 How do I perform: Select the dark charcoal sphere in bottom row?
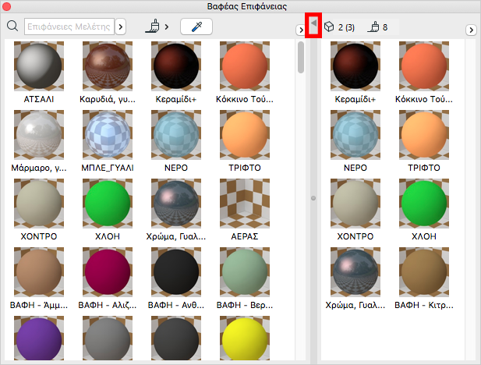click(x=176, y=338)
